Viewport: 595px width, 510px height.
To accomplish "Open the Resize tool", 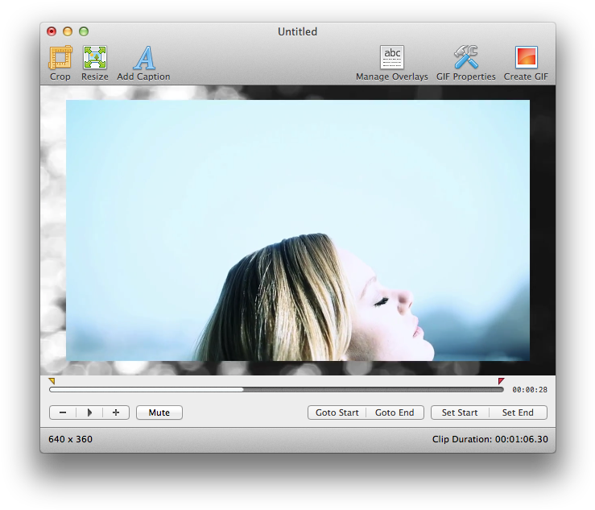I will tap(95, 58).
